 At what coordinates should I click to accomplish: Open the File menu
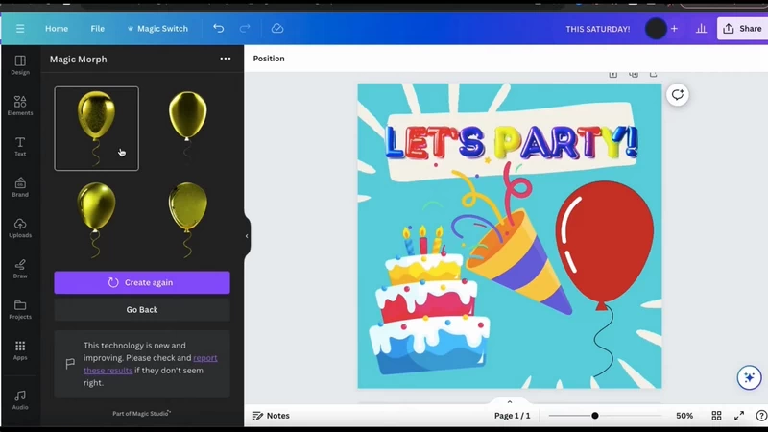[x=98, y=29]
